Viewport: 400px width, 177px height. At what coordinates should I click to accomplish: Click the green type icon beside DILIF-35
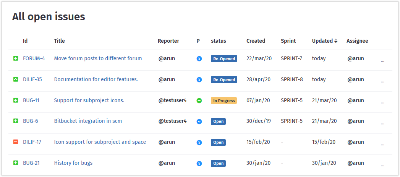16,80
